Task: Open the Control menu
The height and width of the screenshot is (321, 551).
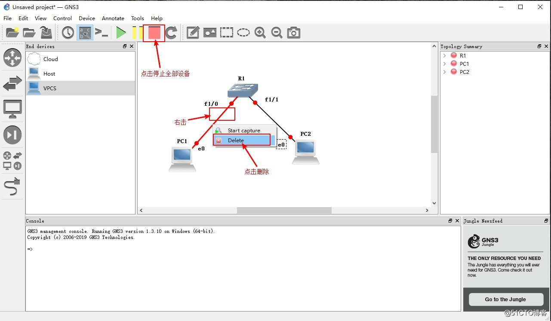Action: tap(63, 18)
